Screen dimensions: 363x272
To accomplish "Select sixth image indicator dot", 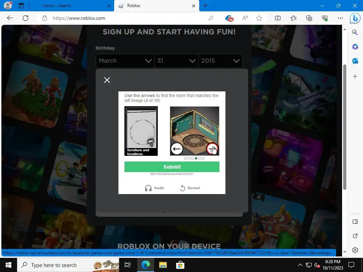I will click(203, 158).
